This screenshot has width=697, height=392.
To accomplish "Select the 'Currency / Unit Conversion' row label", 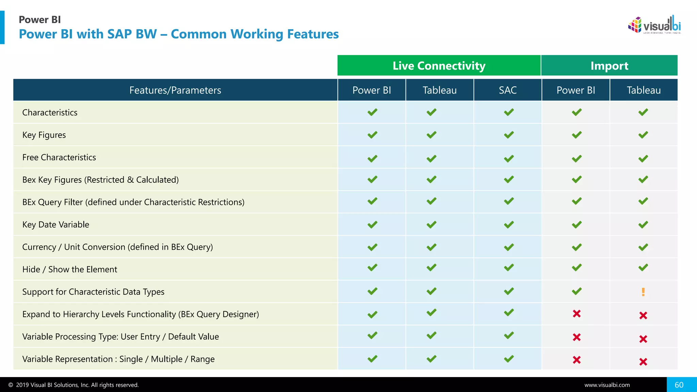I will point(117,247).
